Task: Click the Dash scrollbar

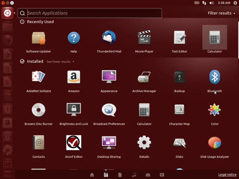Action: pyautogui.click(x=238, y=40)
